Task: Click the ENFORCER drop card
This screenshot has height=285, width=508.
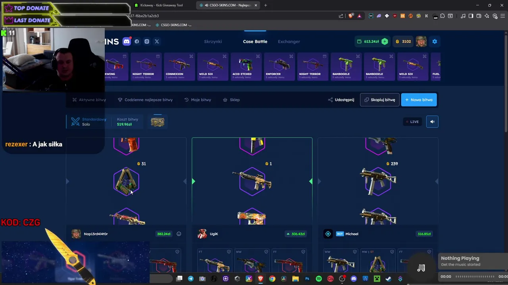Action: pos(279,66)
